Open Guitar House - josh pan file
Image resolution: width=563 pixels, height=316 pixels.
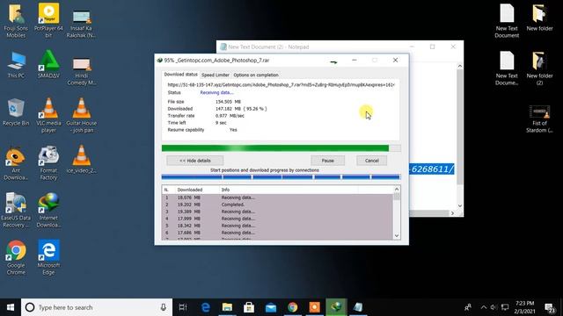pos(81,115)
